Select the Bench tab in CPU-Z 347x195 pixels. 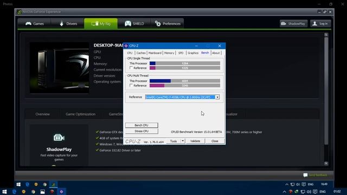[x=205, y=53]
